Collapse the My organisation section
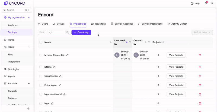 click(x=29, y=18)
